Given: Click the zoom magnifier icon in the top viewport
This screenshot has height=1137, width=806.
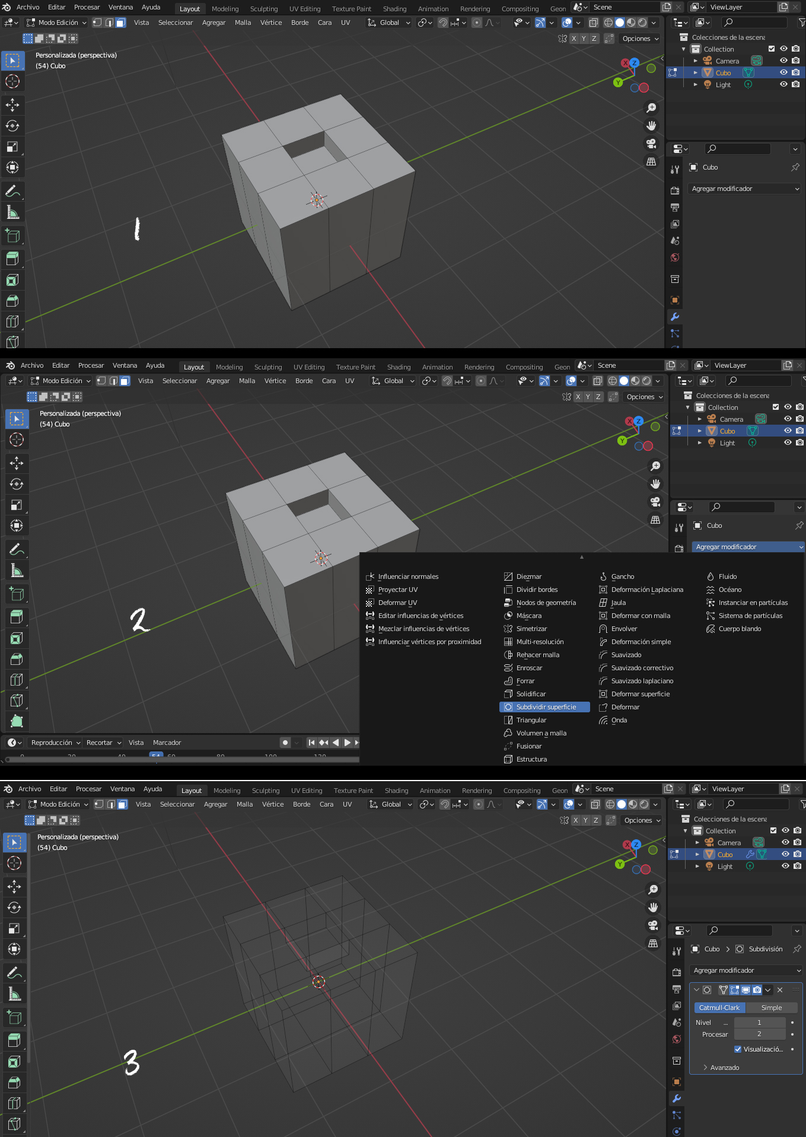Looking at the screenshot, I should point(651,108).
